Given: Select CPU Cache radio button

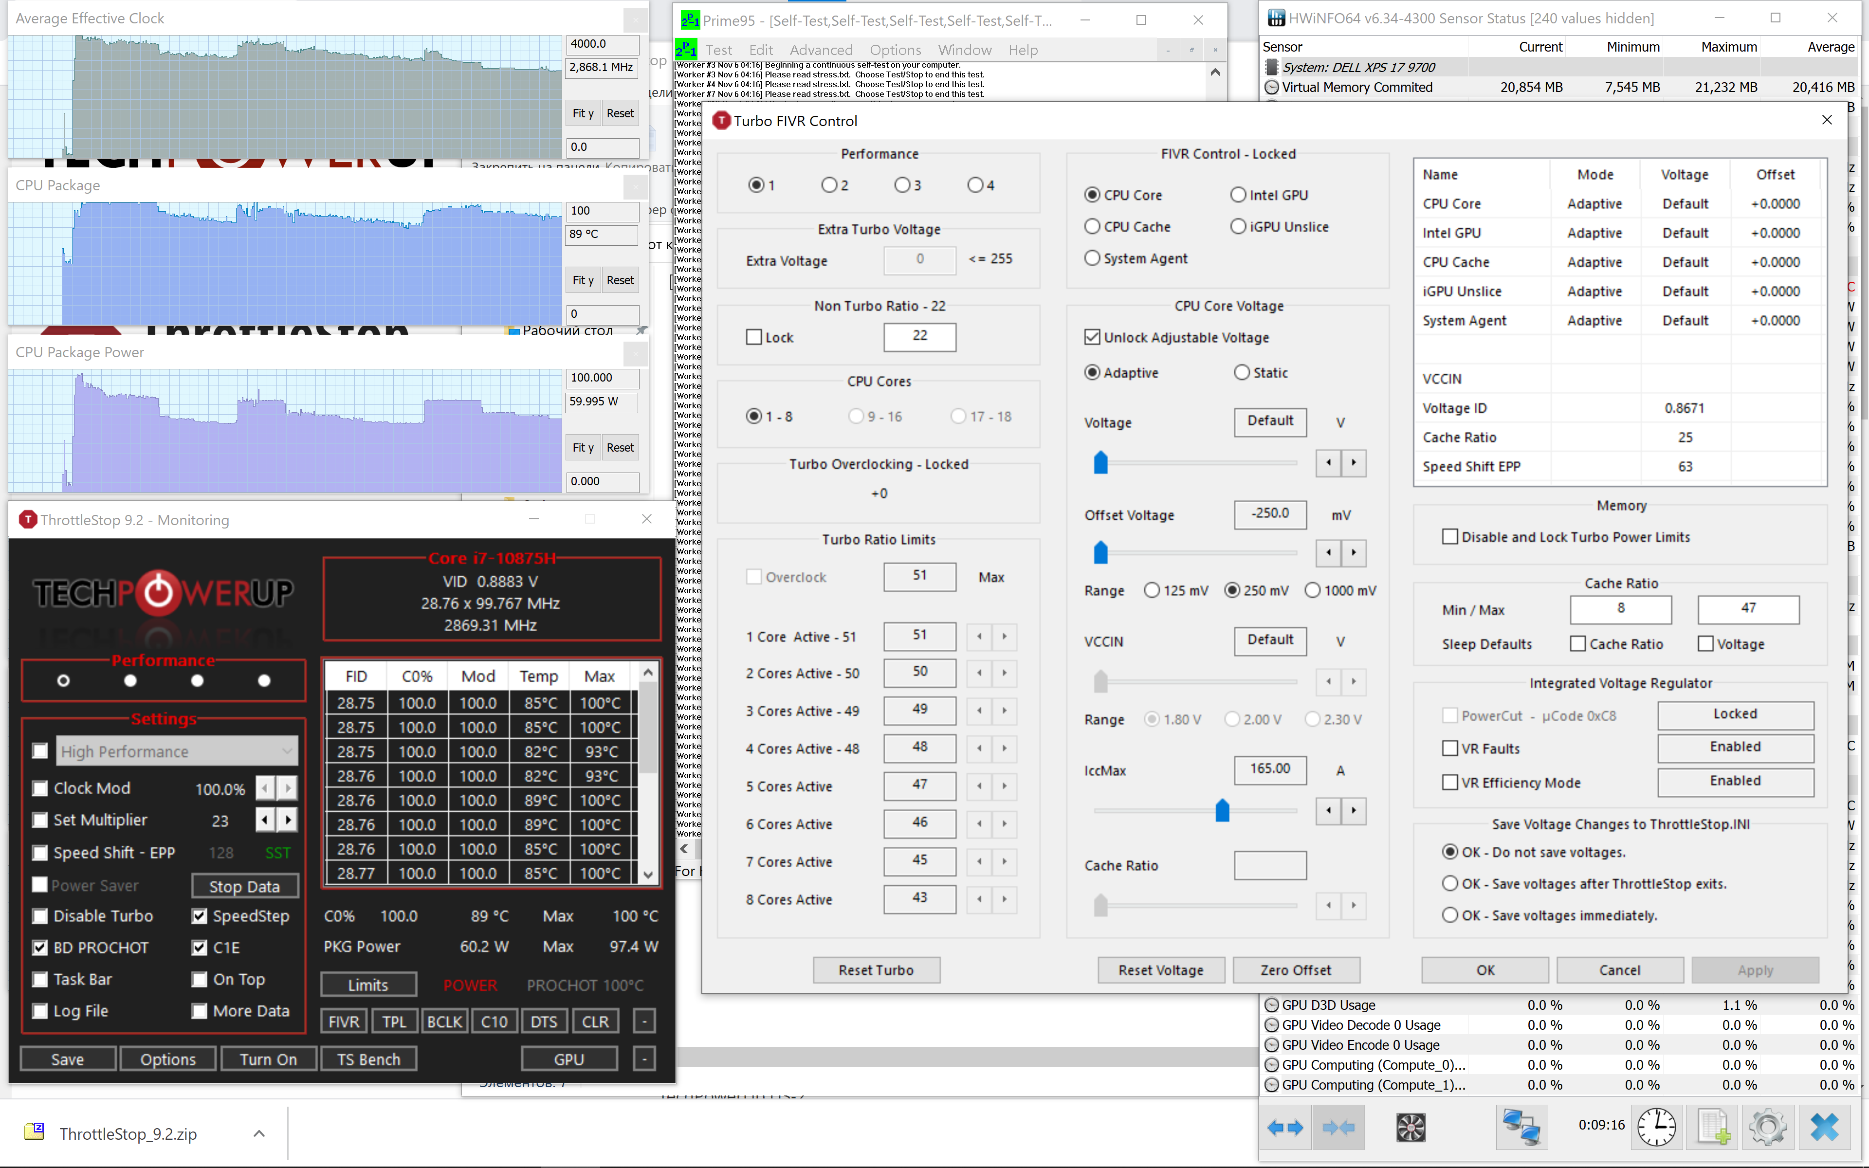Looking at the screenshot, I should 1092,226.
